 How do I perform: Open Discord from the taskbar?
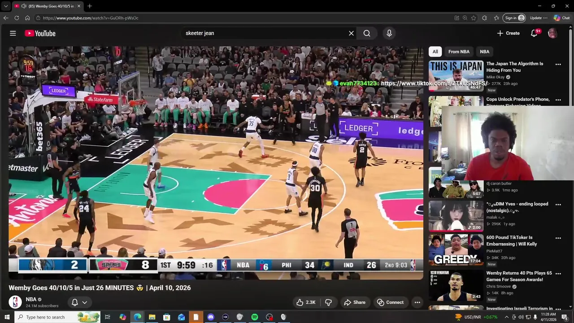[211, 317]
